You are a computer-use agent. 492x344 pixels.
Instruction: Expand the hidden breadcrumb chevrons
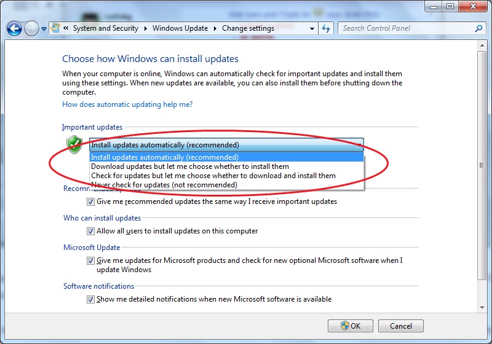66,28
